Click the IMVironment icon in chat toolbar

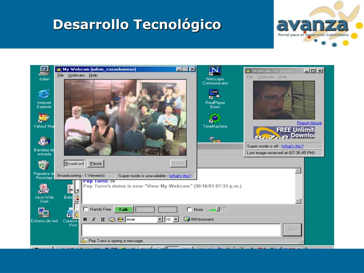[187, 219]
